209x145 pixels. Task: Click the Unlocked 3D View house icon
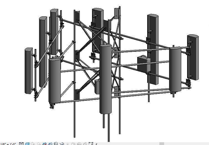coord(56,144)
